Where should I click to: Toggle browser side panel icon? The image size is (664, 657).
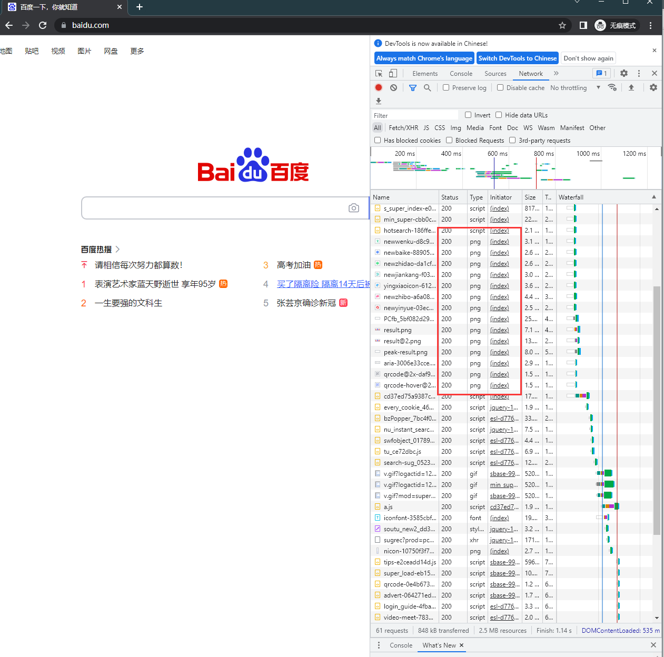click(x=583, y=25)
